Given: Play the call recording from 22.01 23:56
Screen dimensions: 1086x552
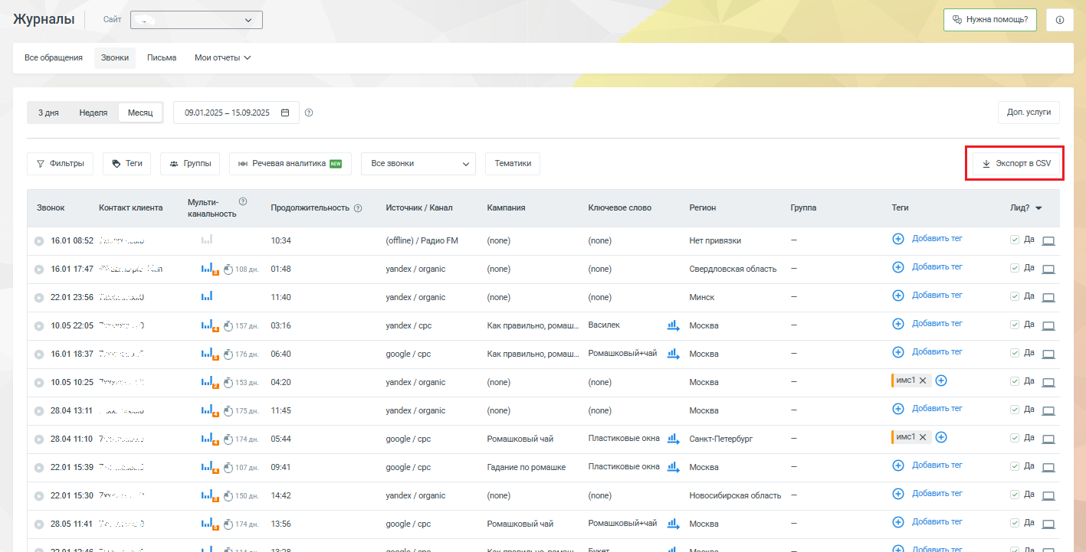Looking at the screenshot, I should [x=39, y=298].
